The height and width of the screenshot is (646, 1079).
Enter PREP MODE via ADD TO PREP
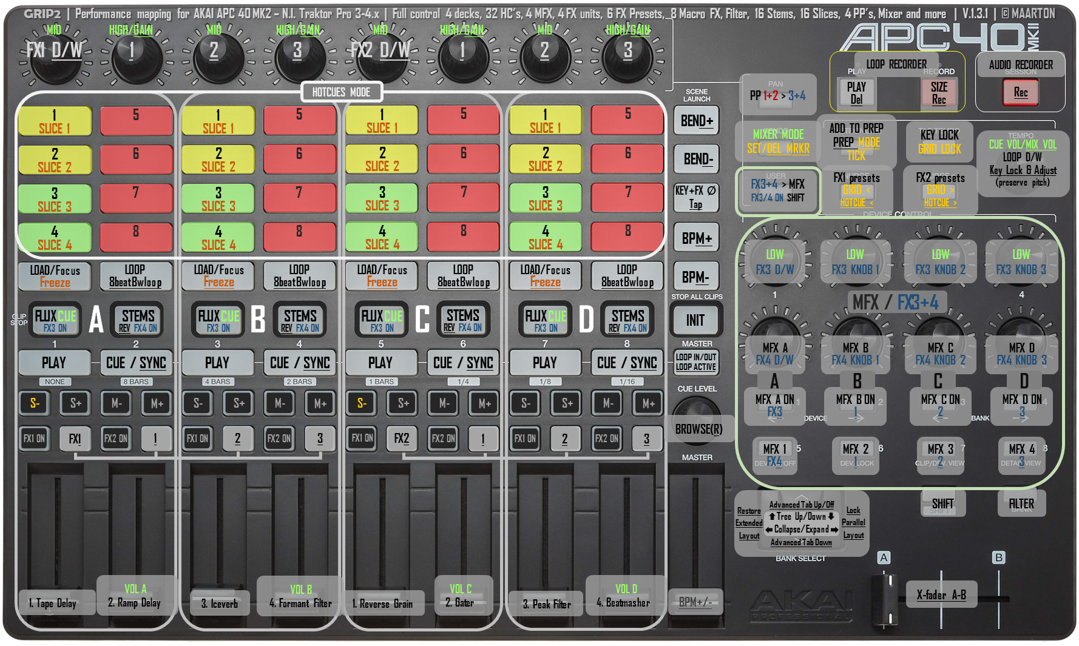coord(857,141)
